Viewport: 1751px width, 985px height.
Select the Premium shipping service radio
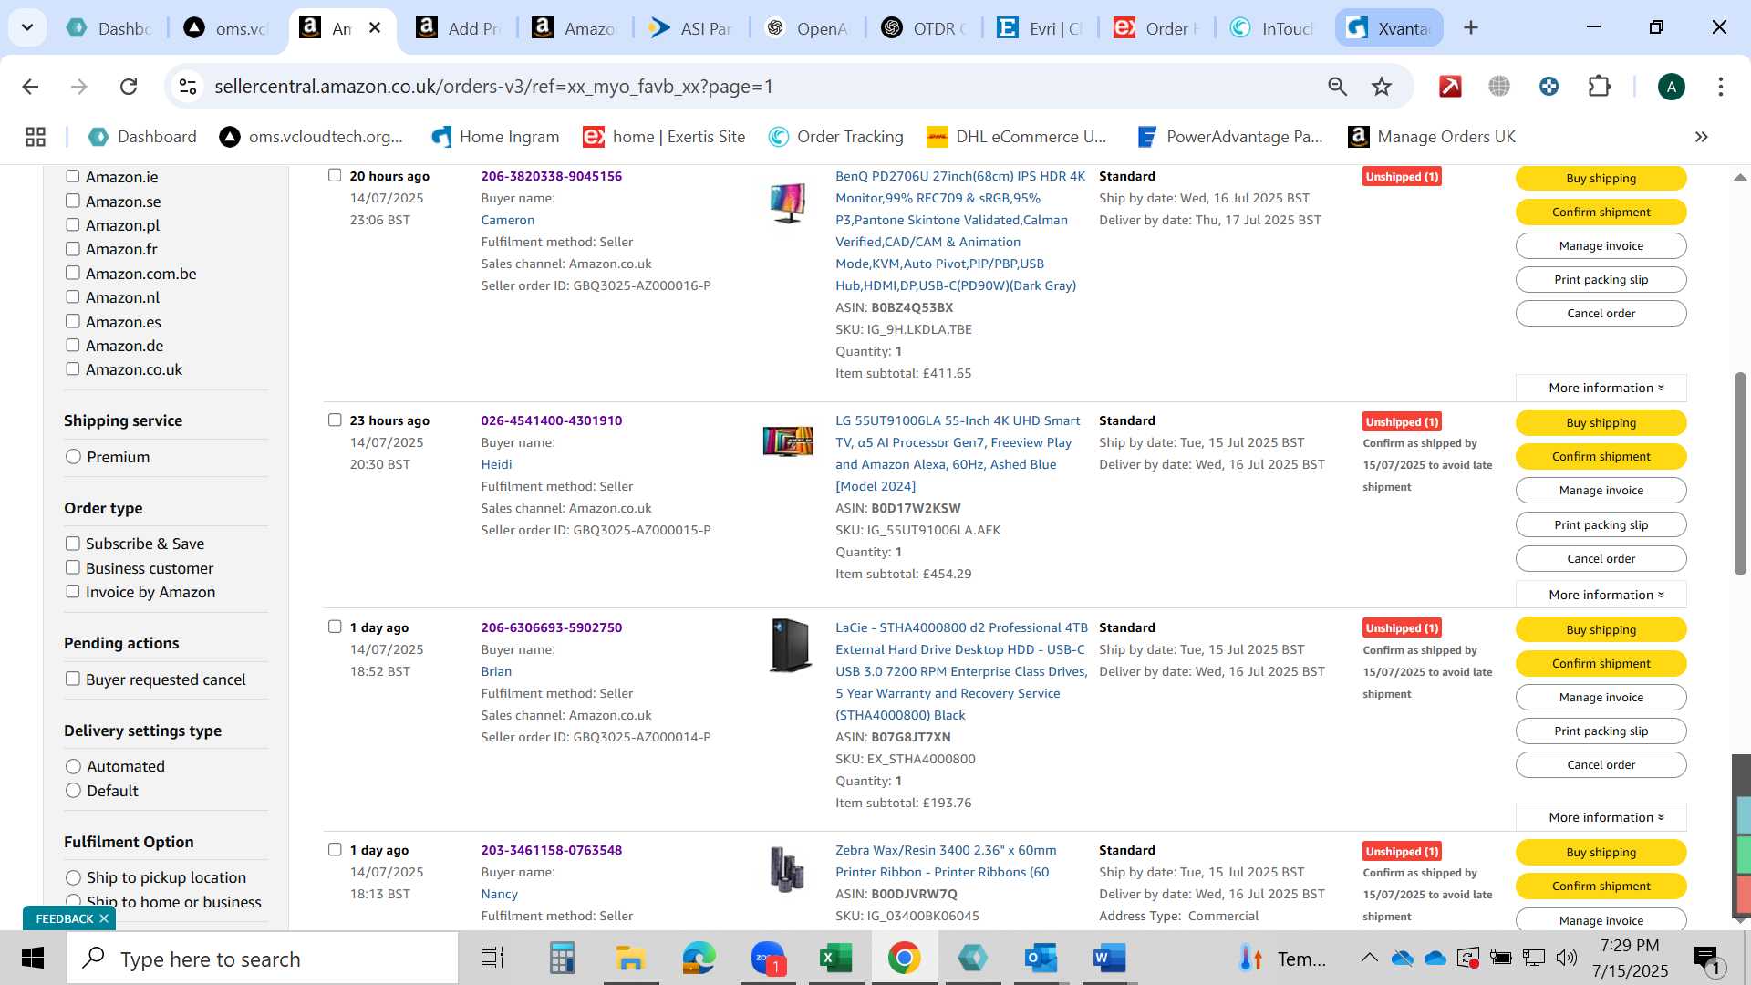tap(74, 457)
